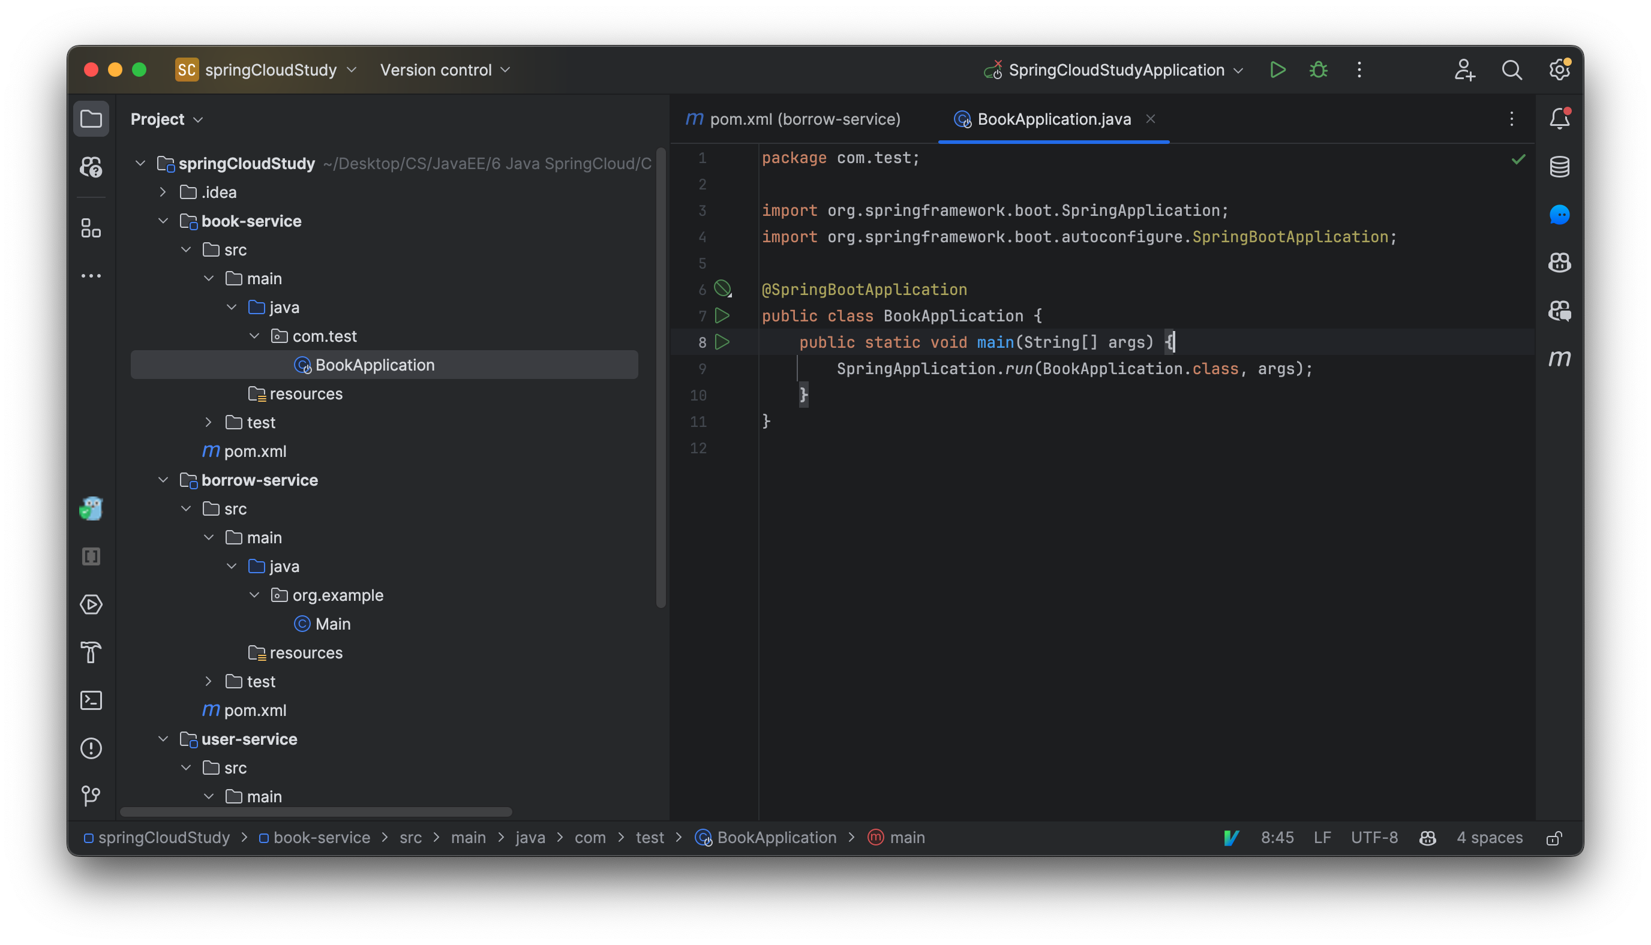Open the Git tool window
Viewport: 1651px width, 945px height.
coord(91,795)
